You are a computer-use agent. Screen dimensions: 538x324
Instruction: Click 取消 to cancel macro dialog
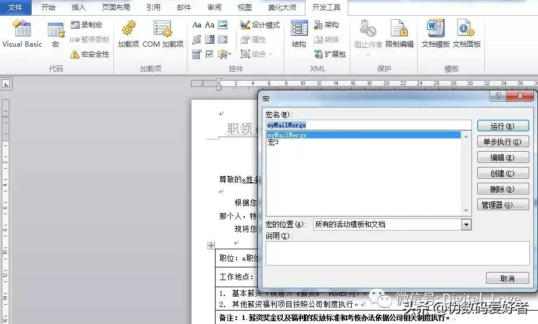click(508, 278)
